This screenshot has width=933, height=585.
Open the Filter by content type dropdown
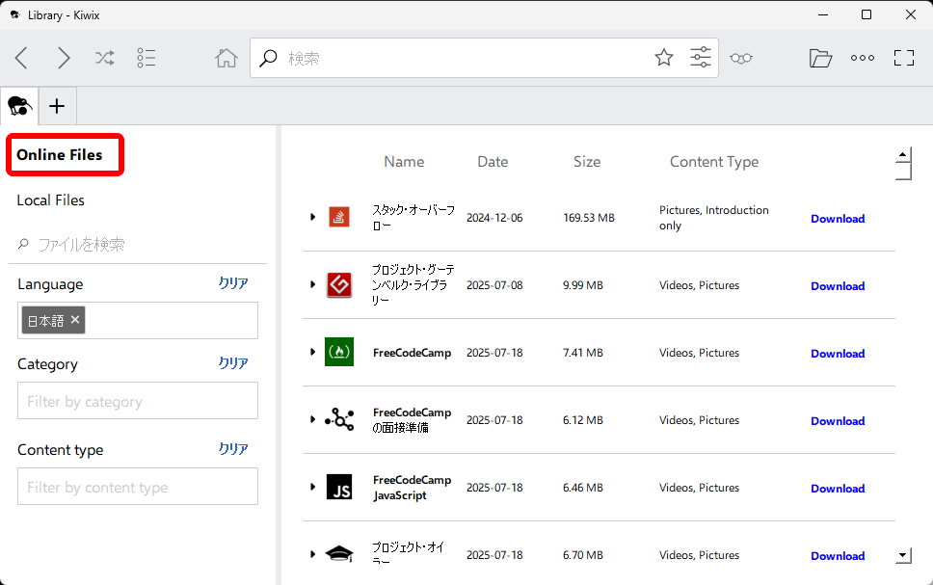(138, 487)
